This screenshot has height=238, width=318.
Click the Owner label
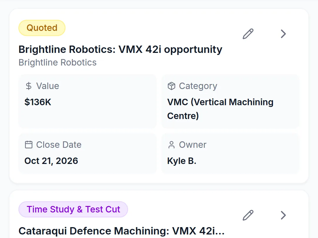pos(193,145)
